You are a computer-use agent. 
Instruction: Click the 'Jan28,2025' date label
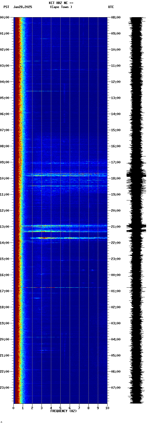click(x=23, y=7)
